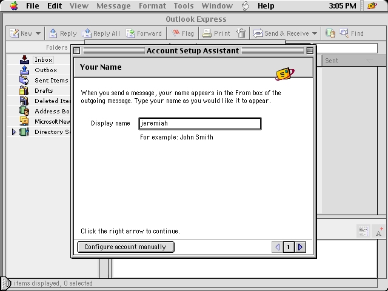Click the Deleted Items folder icon
This screenshot has height=291, width=388.
24,101
